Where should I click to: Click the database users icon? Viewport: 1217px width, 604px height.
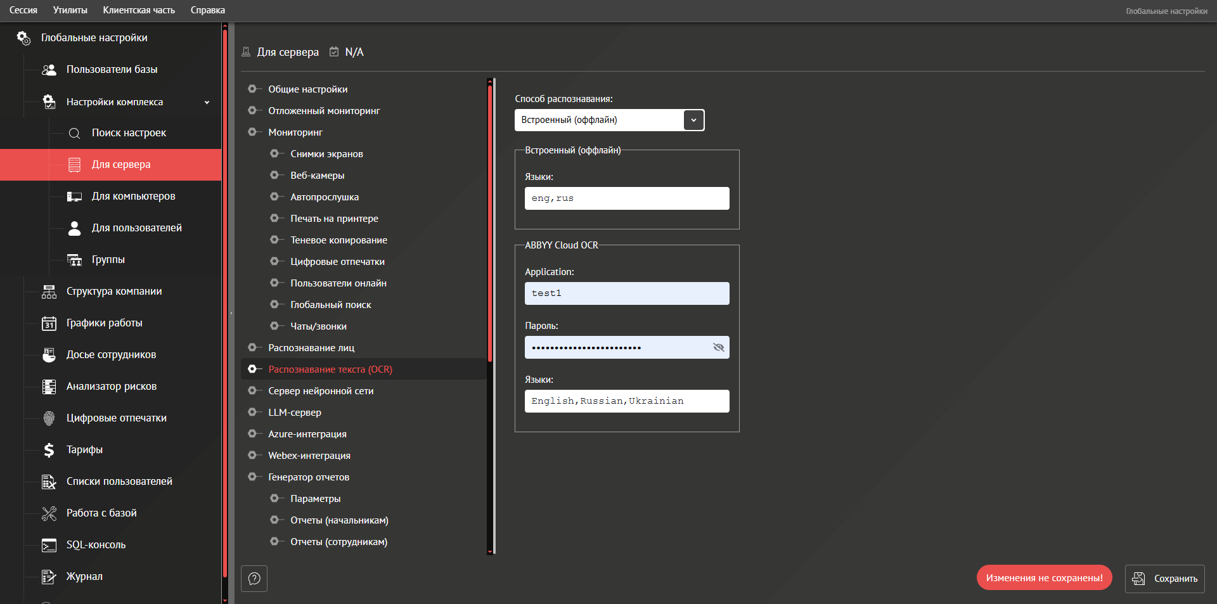tap(49, 70)
